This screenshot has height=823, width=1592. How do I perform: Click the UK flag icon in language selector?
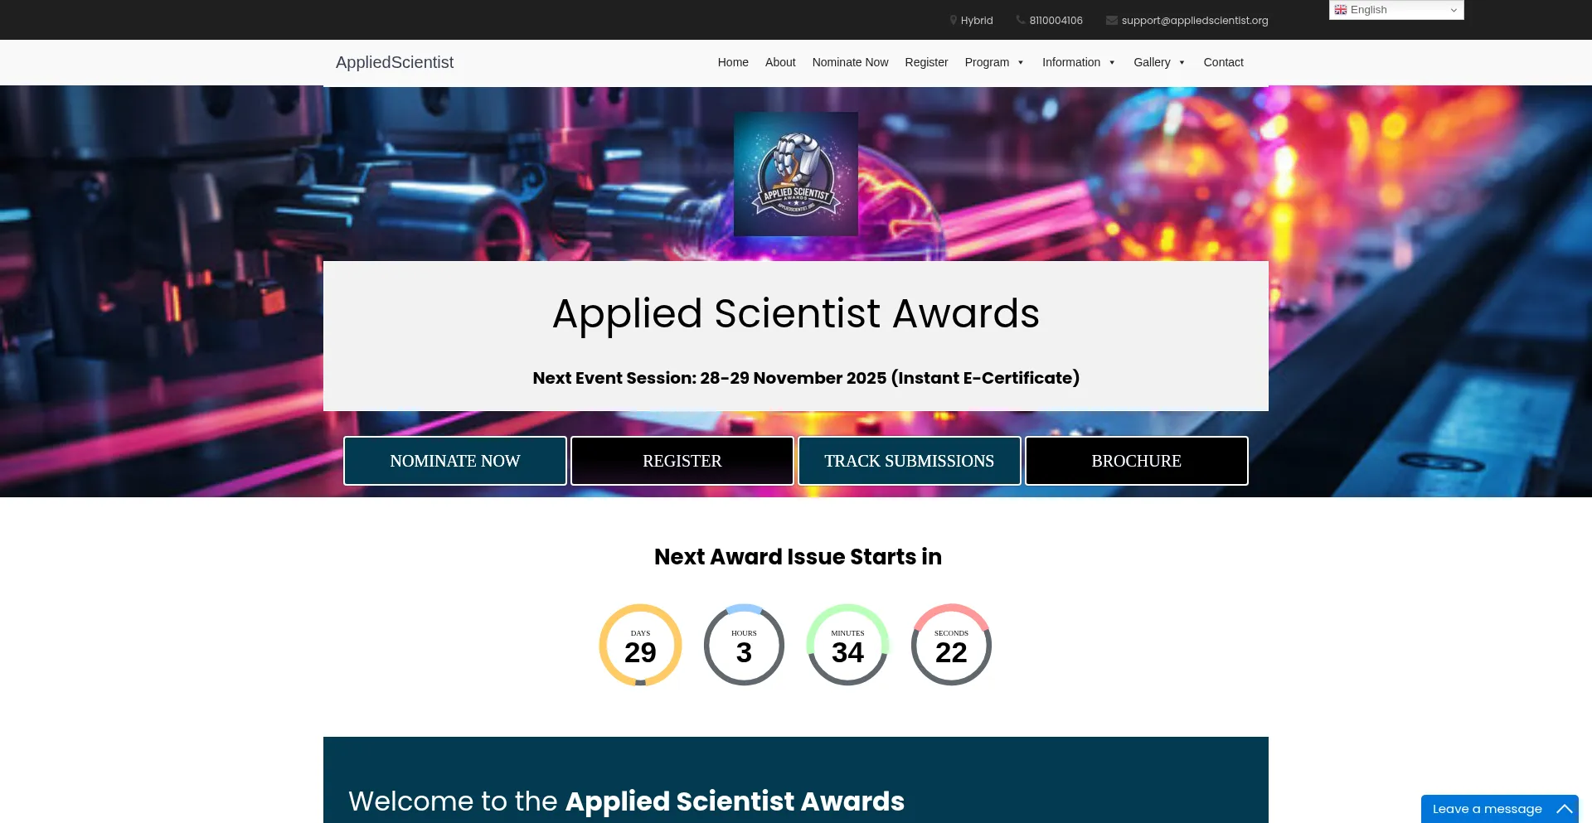click(x=1340, y=10)
